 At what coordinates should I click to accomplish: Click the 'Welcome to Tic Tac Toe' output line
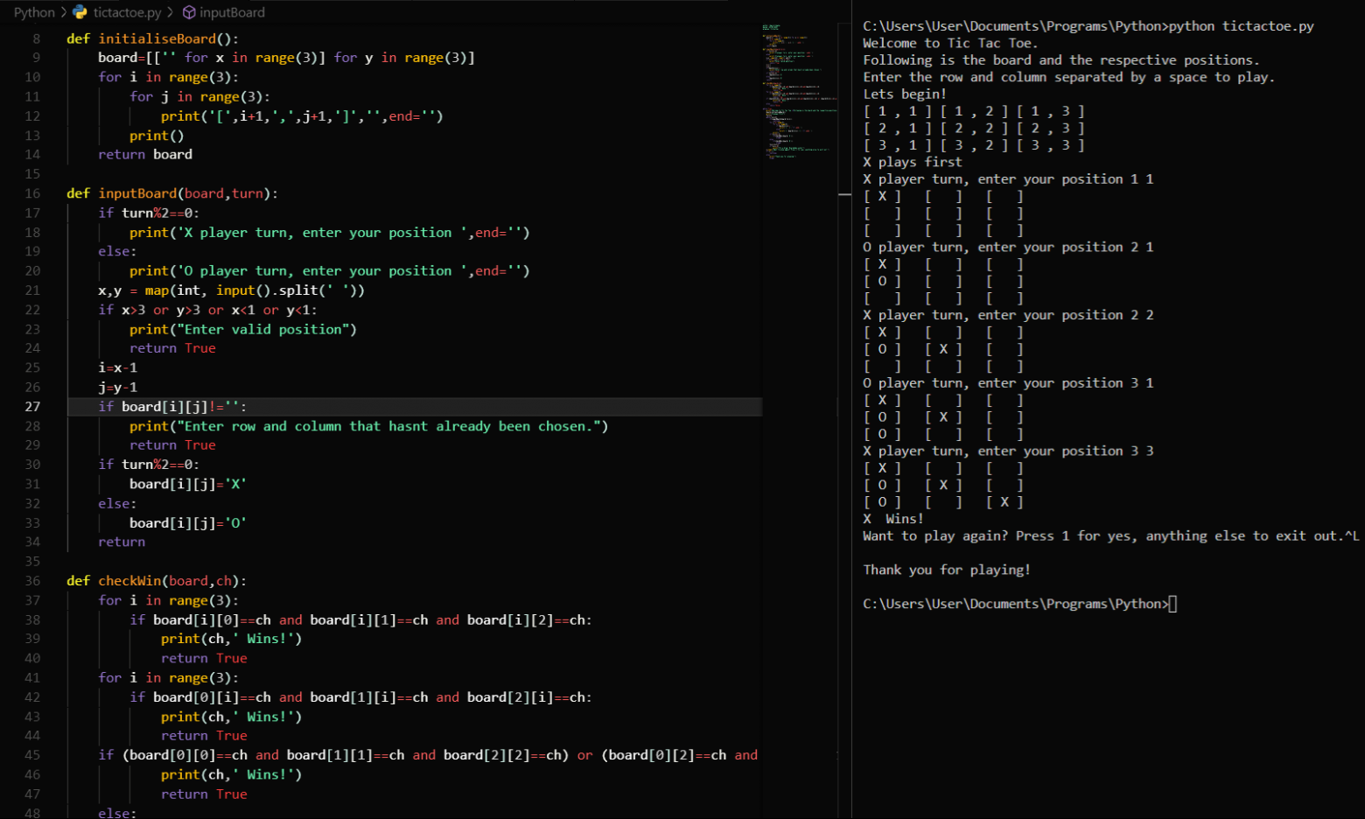[x=950, y=42]
